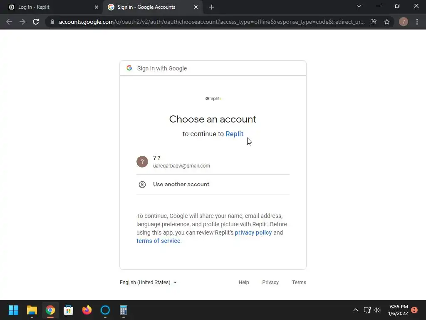The width and height of the screenshot is (426, 320).
Task: Open the Cortana circle icon in taskbar
Action: coord(105,310)
